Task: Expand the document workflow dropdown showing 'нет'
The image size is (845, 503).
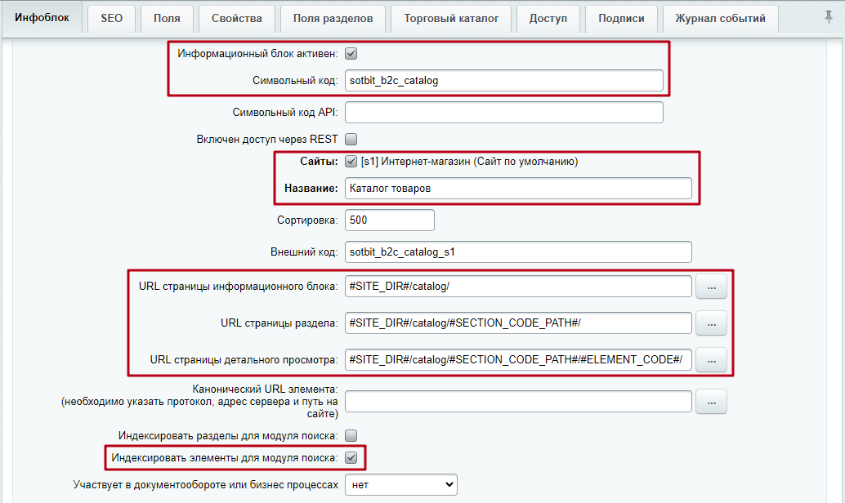Action: click(x=400, y=484)
